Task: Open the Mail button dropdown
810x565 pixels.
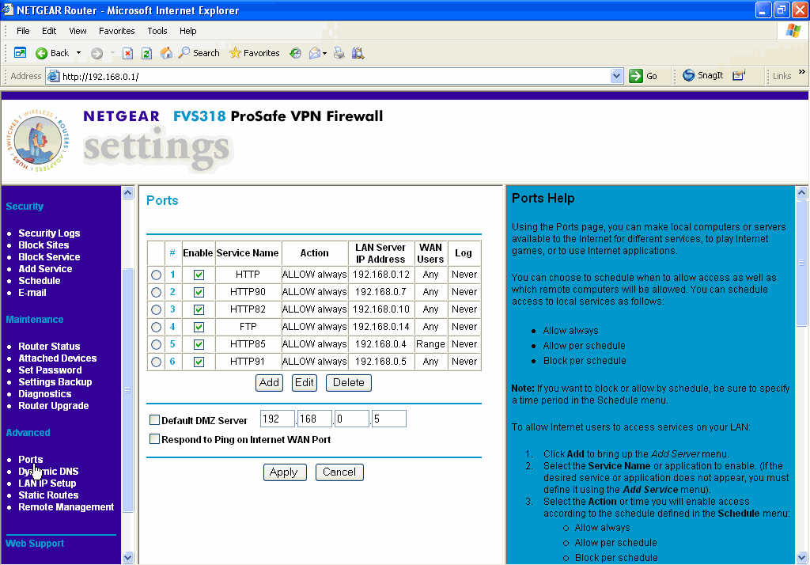Action: [324, 53]
